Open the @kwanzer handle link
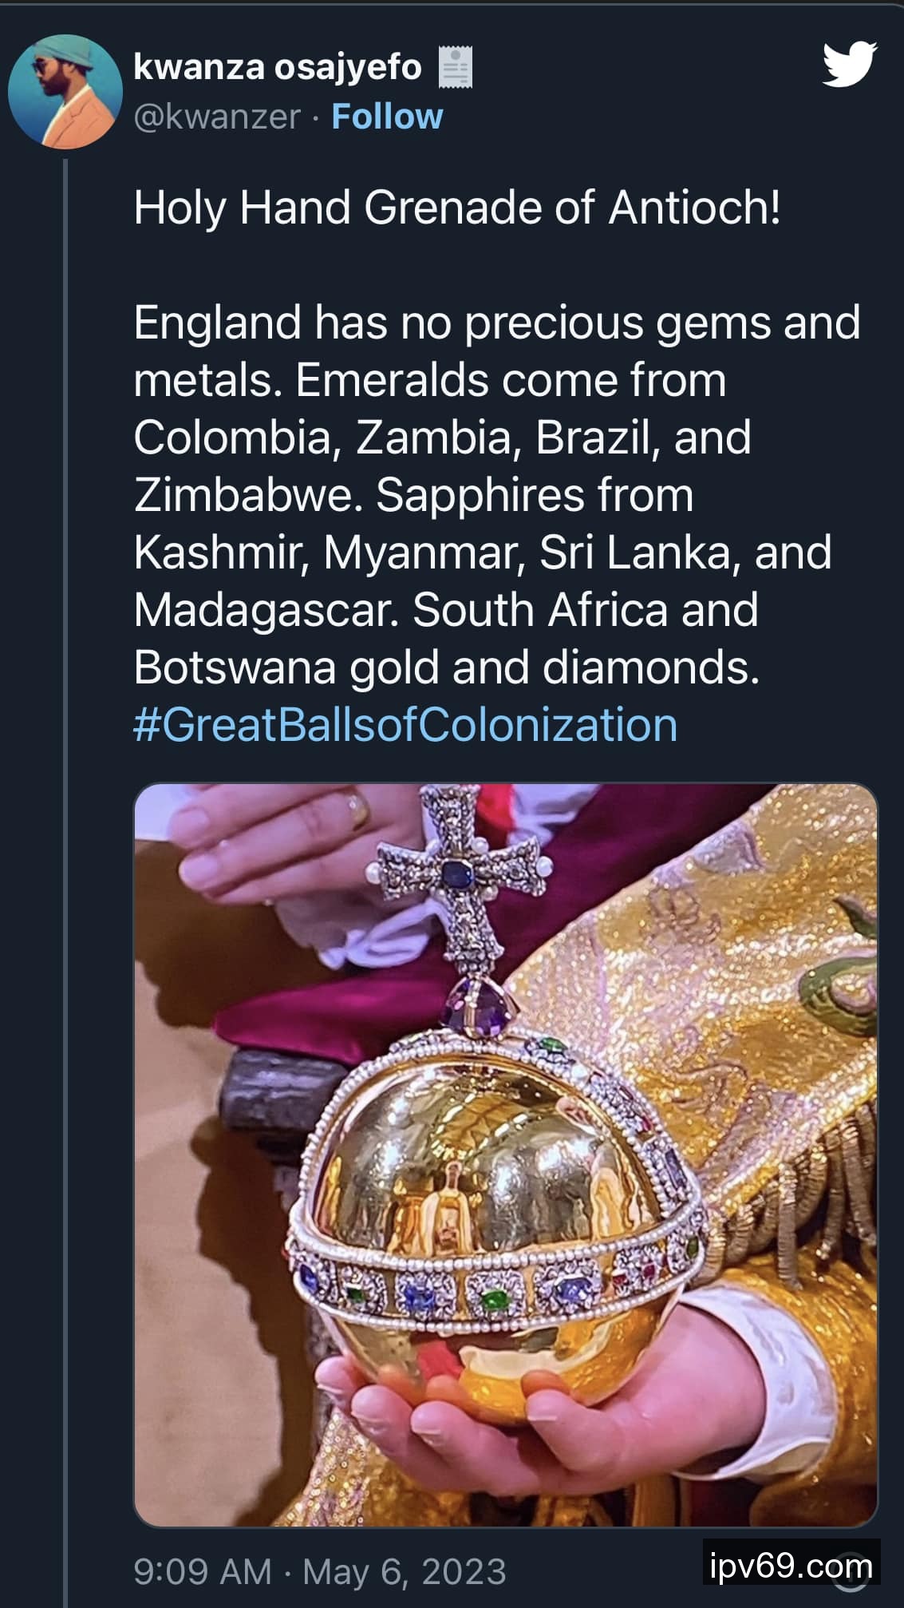 click(217, 117)
